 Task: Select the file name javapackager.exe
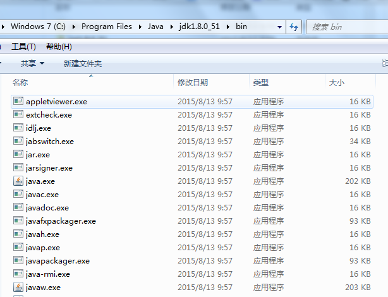(x=58, y=261)
